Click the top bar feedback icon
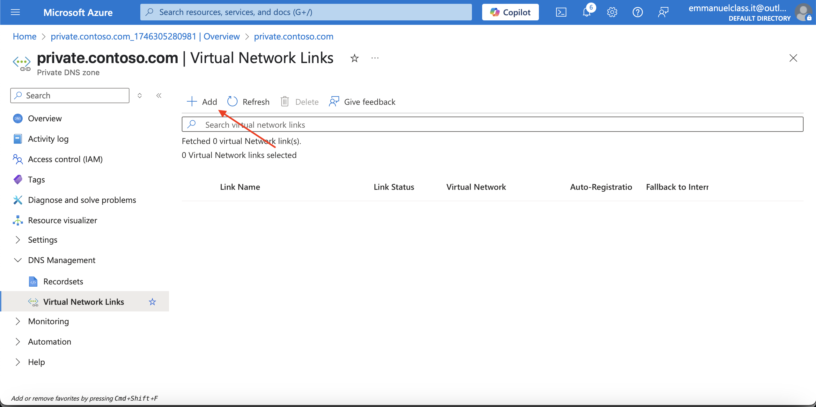 [663, 12]
